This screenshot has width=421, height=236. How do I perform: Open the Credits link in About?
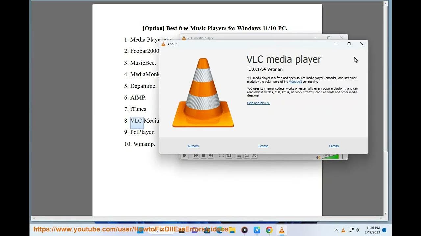pos(334,146)
